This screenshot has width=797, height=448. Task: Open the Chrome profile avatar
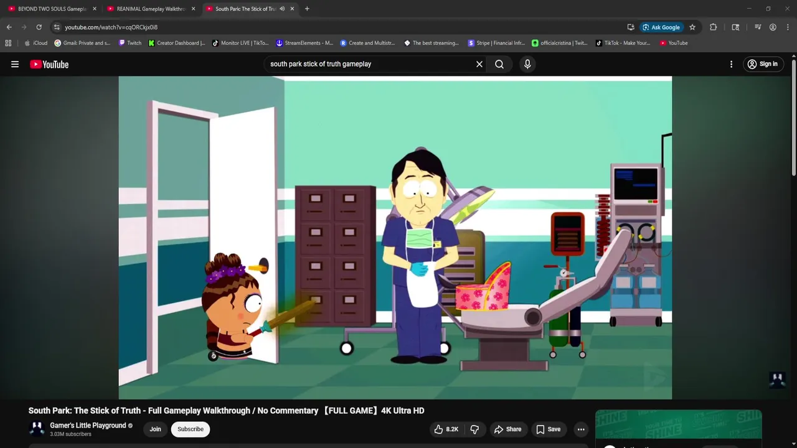click(773, 27)
